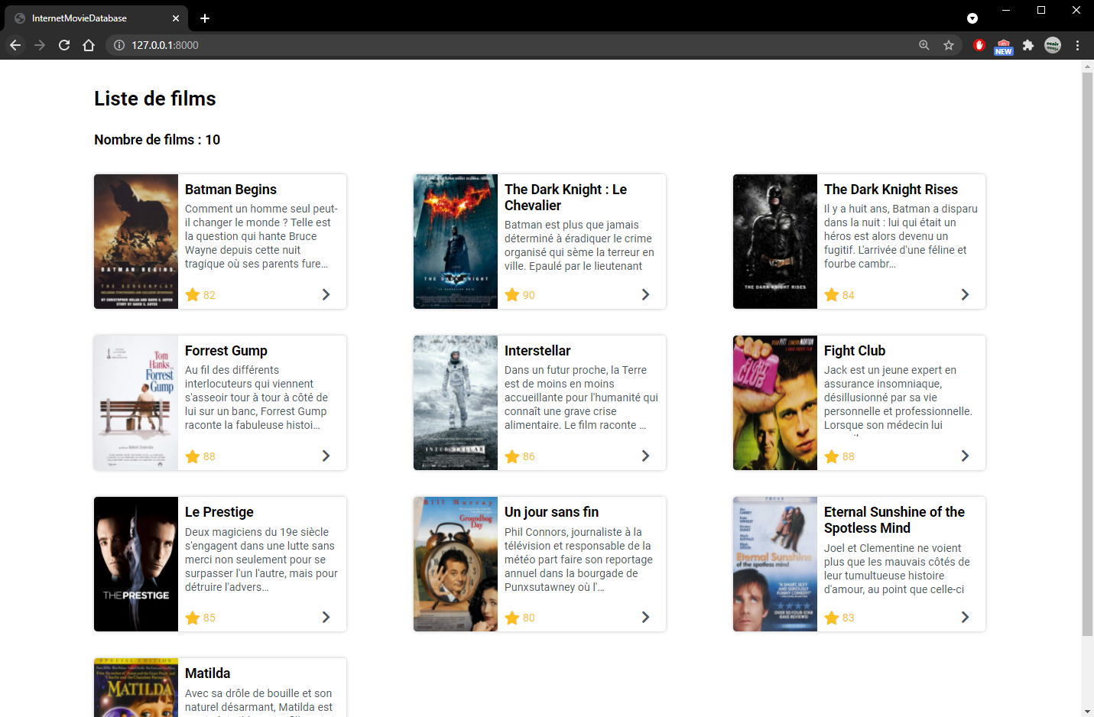Click the extensions puzzle piece icon

point(1028,45)
